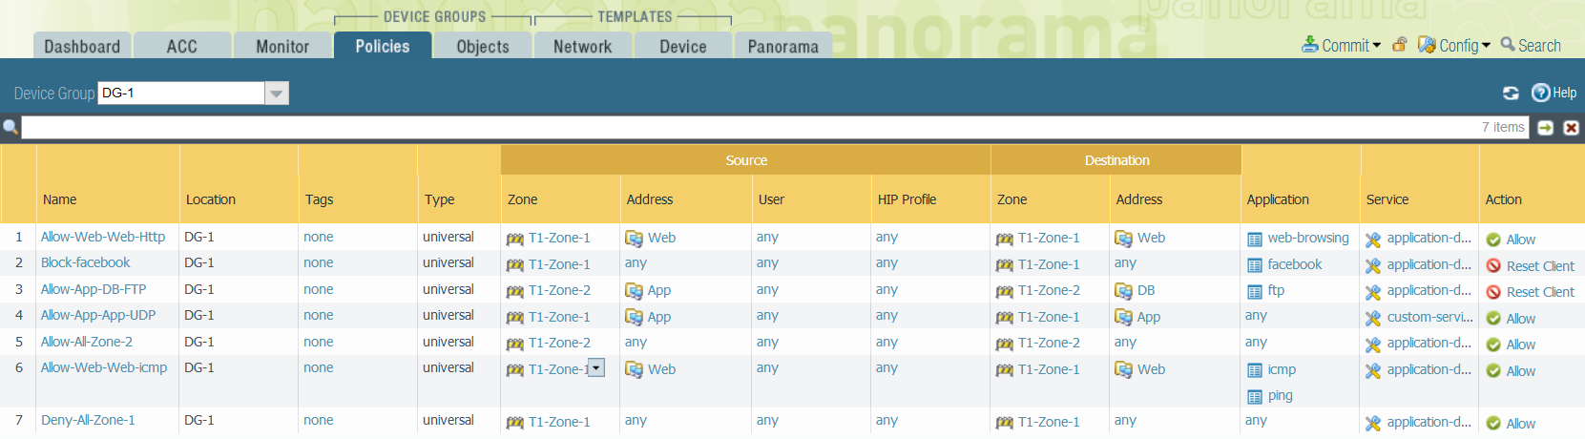1585x439 pixels.
Task: Click source zone dropdown arrow in rule 6
Action: [x=596, y=367]
